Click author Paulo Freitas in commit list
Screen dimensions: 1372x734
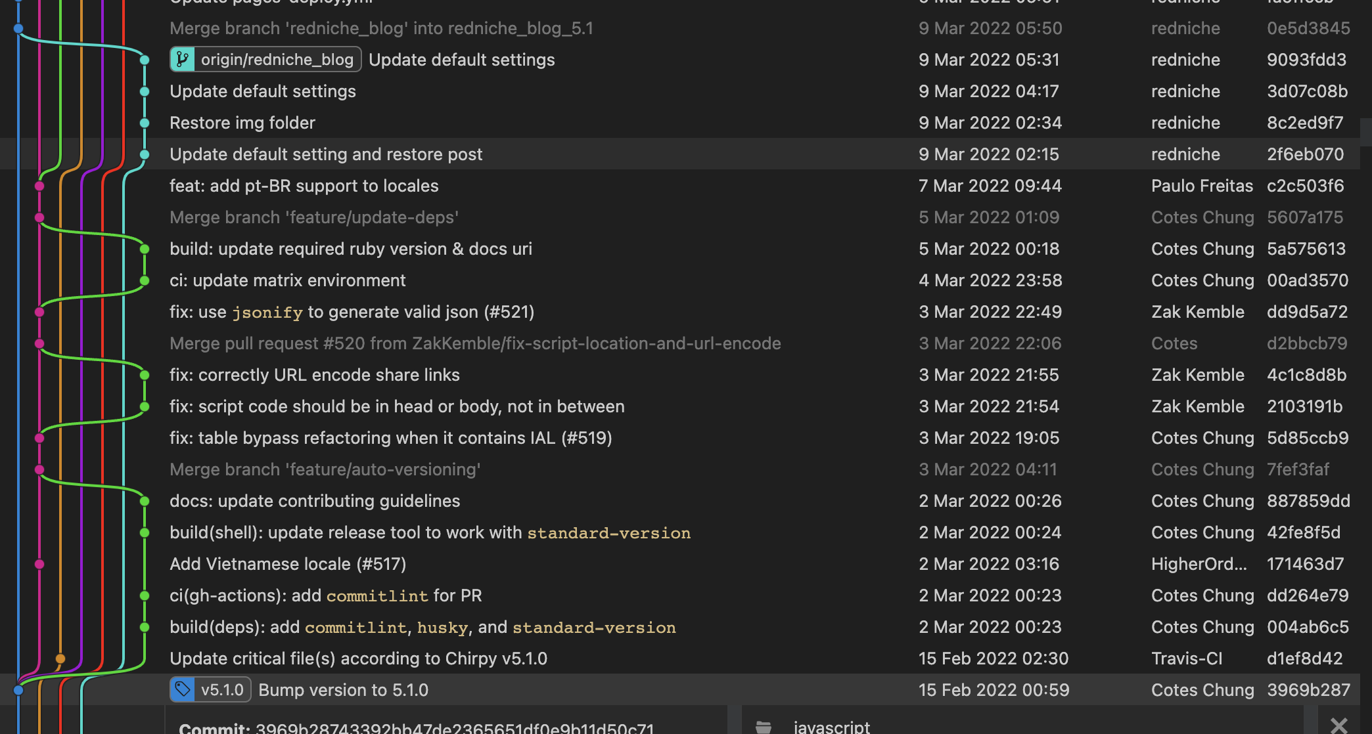[1202, 186]
